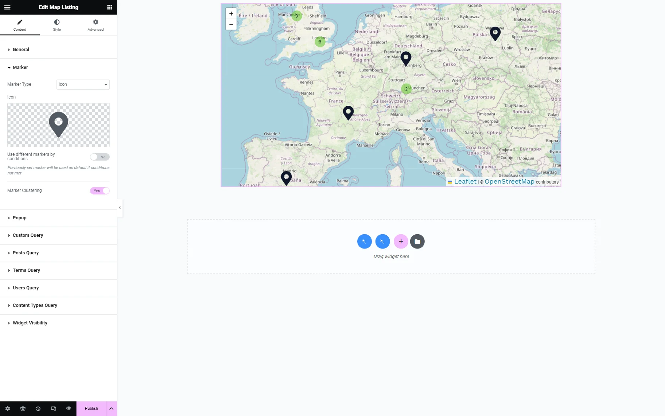The height and width of the screenshot is (416, 665).
Task: Open the widgets grid panel icon
Action: click(x=110, y=7)
